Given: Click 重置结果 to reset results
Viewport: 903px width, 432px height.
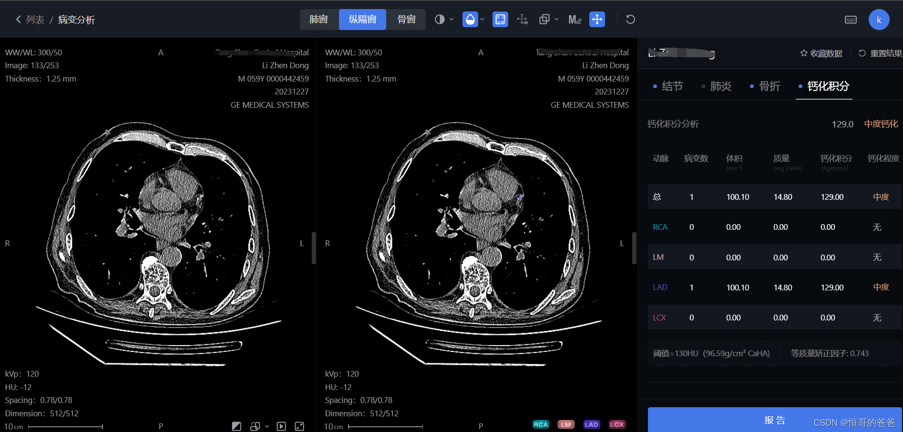Looking at the screenshot, I should point(881,53).
